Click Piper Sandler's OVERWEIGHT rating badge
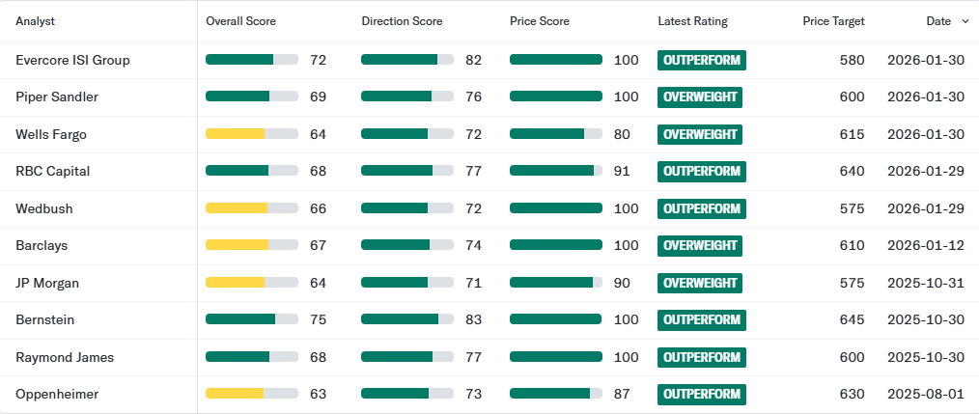Image resolution: width=979 pixels, height=414 pixels. (700, 97)
